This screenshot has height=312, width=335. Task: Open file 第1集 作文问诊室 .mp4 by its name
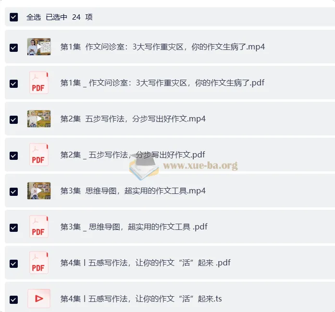162,47
